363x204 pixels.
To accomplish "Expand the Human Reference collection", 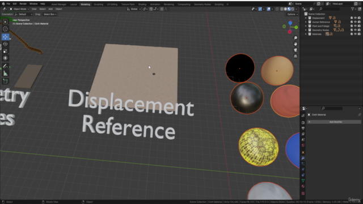I will click(x=306, y=22).
